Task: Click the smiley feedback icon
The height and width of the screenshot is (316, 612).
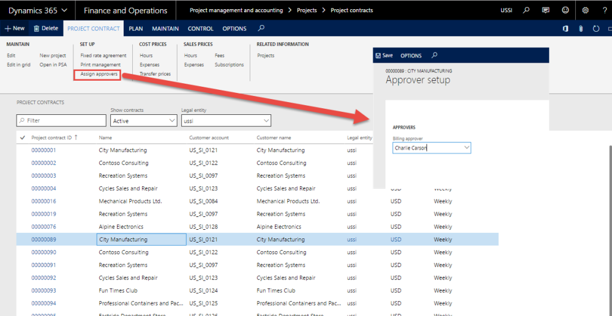Action: tap(565, 10)
